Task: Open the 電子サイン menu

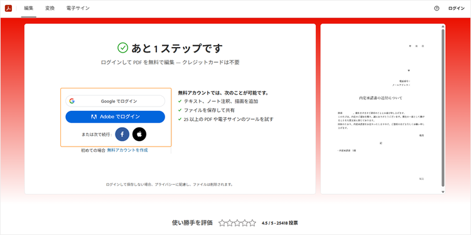Action: pyautogui.click(x=78, y=8)
